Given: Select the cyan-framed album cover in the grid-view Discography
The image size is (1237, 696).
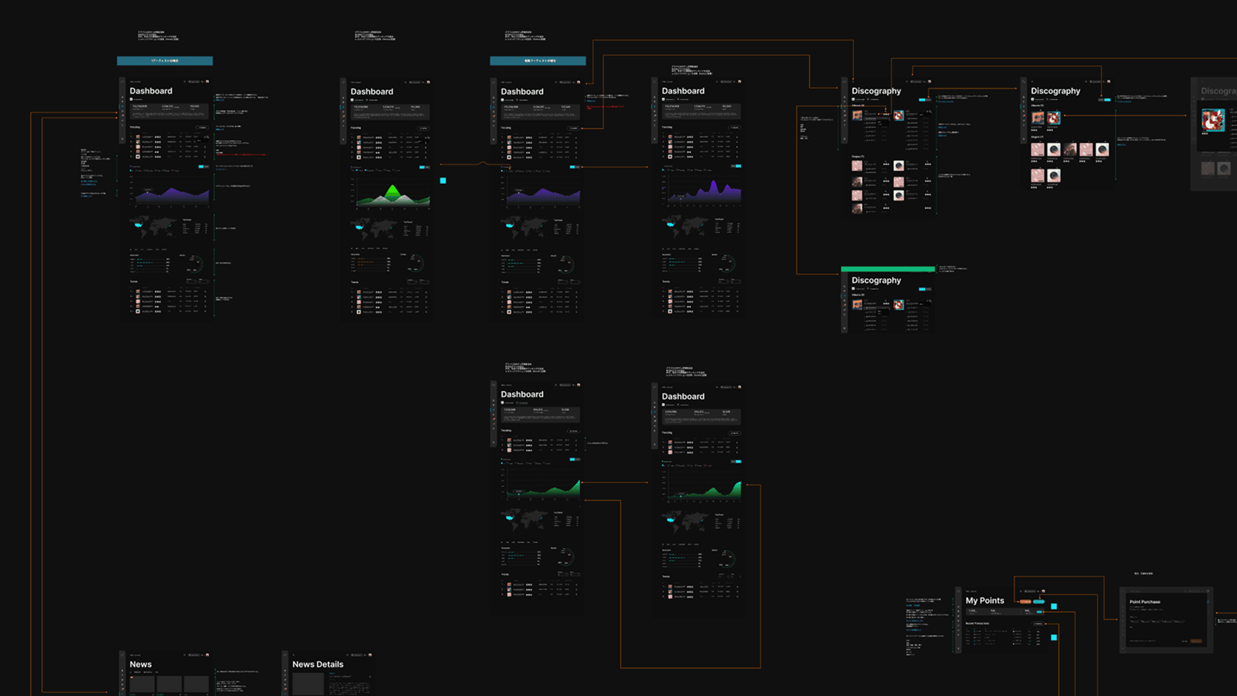Looking at the screenshot, I should coord(1053,118).
